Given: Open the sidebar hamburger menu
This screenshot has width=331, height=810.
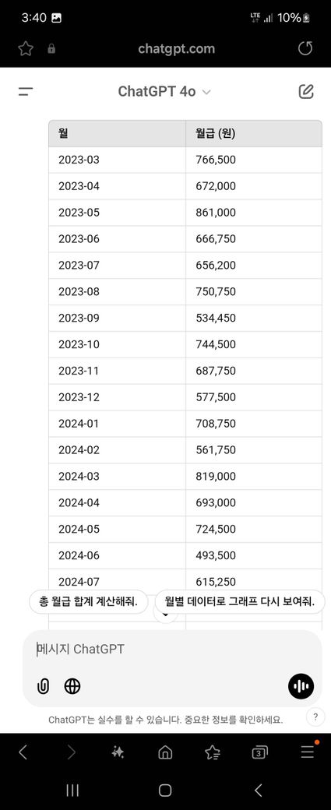Looking at the screenshot, I should coord(25,92).
